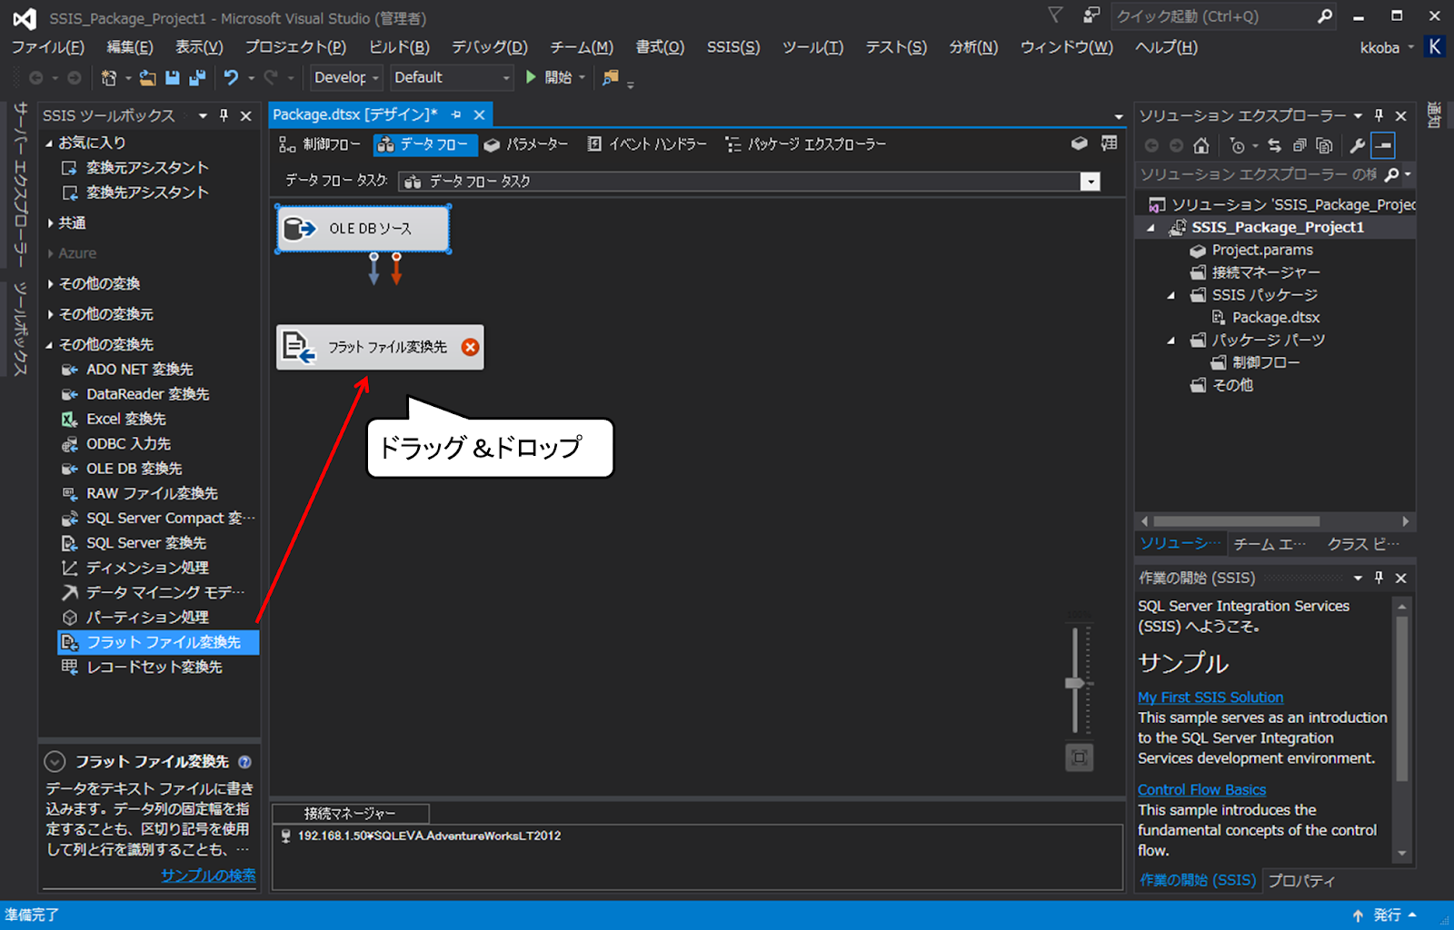
Task: Click the zoom-to-fit icon below slider
Action: pyautogui.click(x=1080, y=757)
